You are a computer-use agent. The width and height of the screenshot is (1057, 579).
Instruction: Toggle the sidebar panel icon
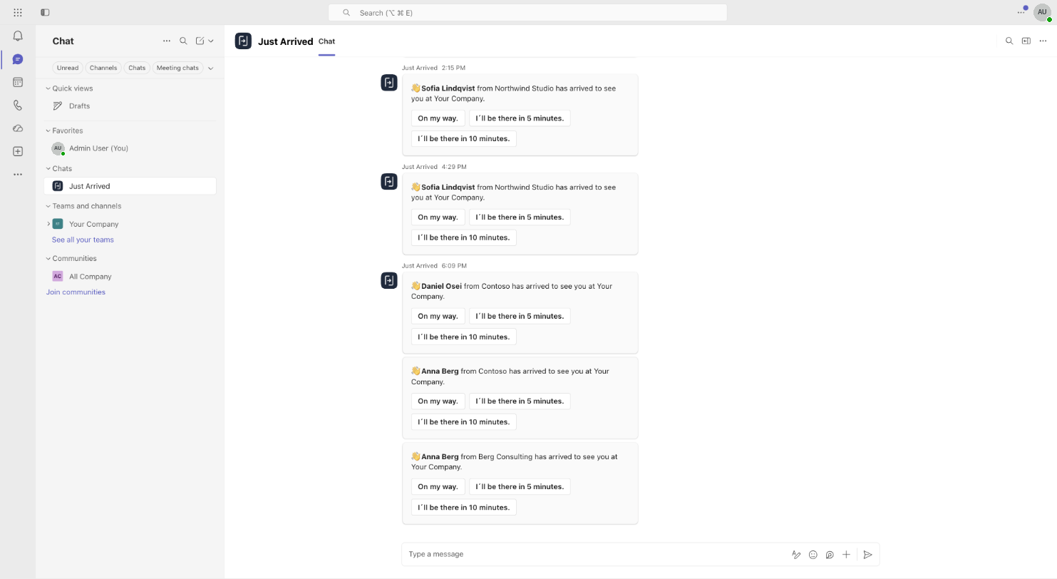[x=45, y=13]
